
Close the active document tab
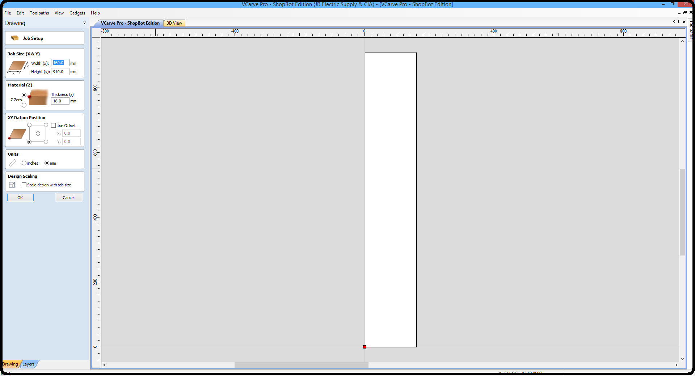coord(684,22)
